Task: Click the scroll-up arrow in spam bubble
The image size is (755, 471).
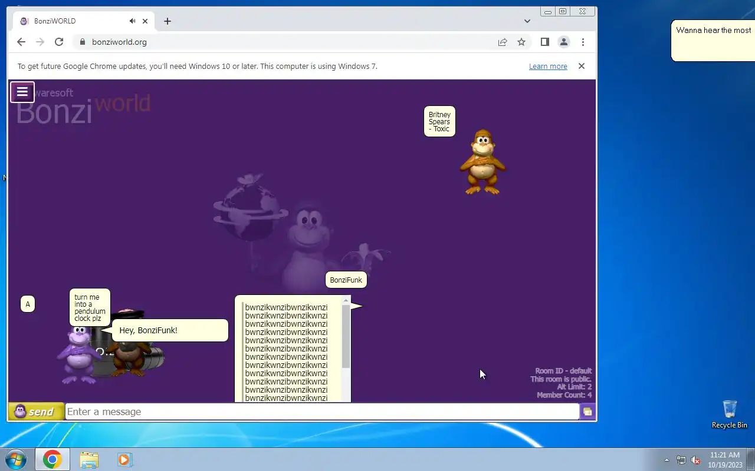Action: pyautogui.click(x=346, y=301)
